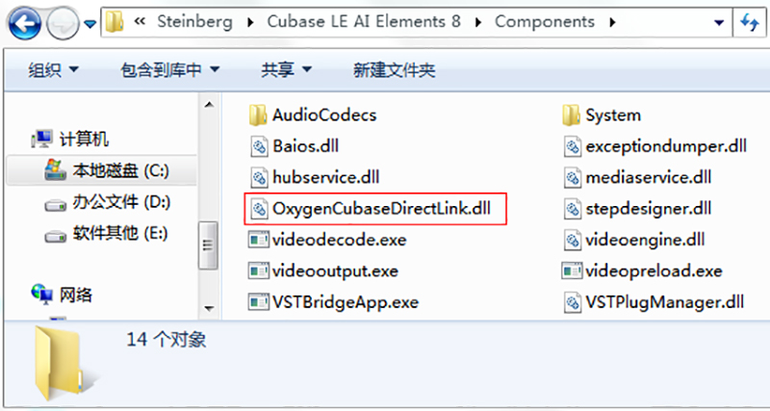
Task: Click the 新建文件夹 button
Action: pyautogui.click(x=395, y=70)
